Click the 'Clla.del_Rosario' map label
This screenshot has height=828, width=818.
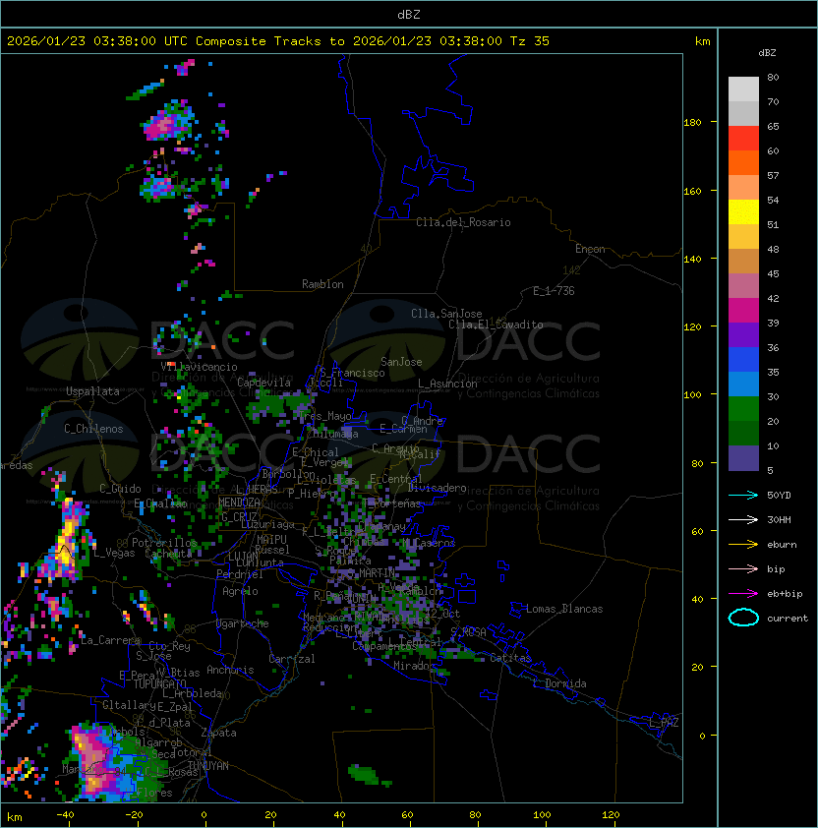(463, 222)
